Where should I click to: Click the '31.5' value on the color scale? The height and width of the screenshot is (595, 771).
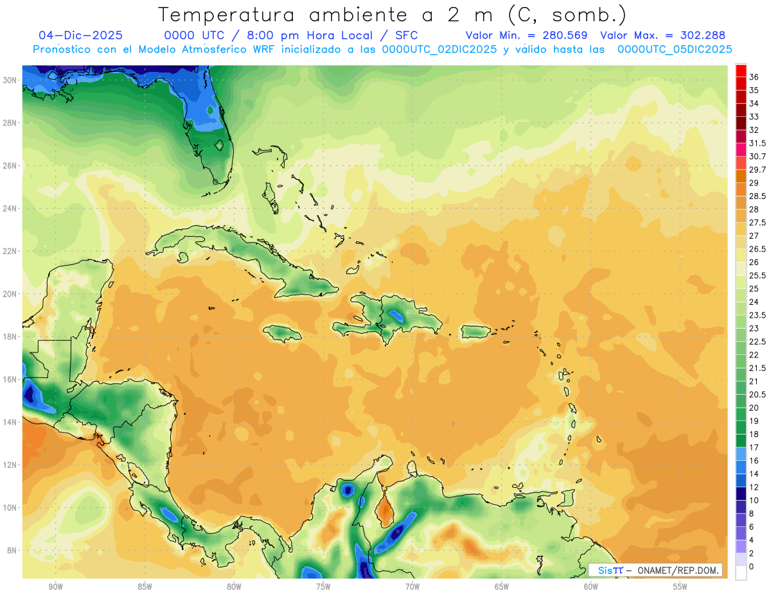758,143
